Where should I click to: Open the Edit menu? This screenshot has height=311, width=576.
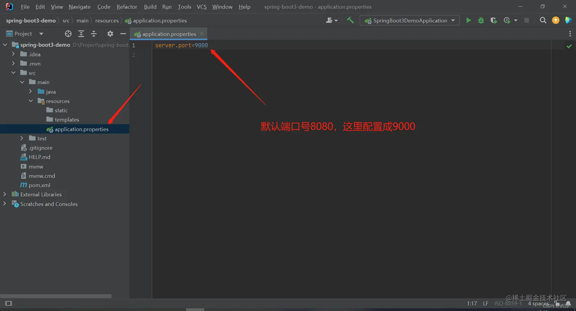coord(40,7)
